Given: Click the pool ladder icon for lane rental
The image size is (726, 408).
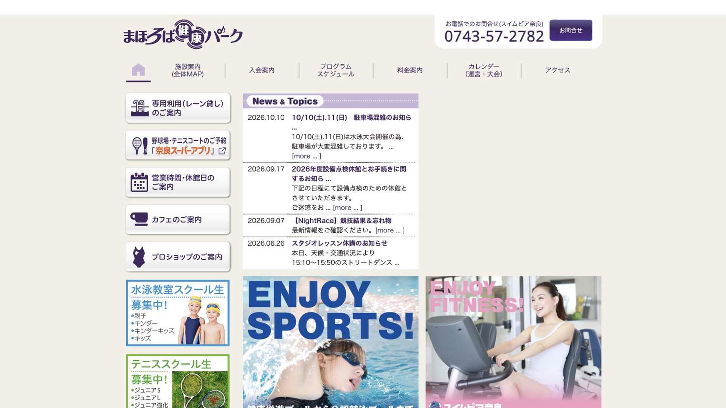Looking at the screenshot, I should [x=140, y=108].
